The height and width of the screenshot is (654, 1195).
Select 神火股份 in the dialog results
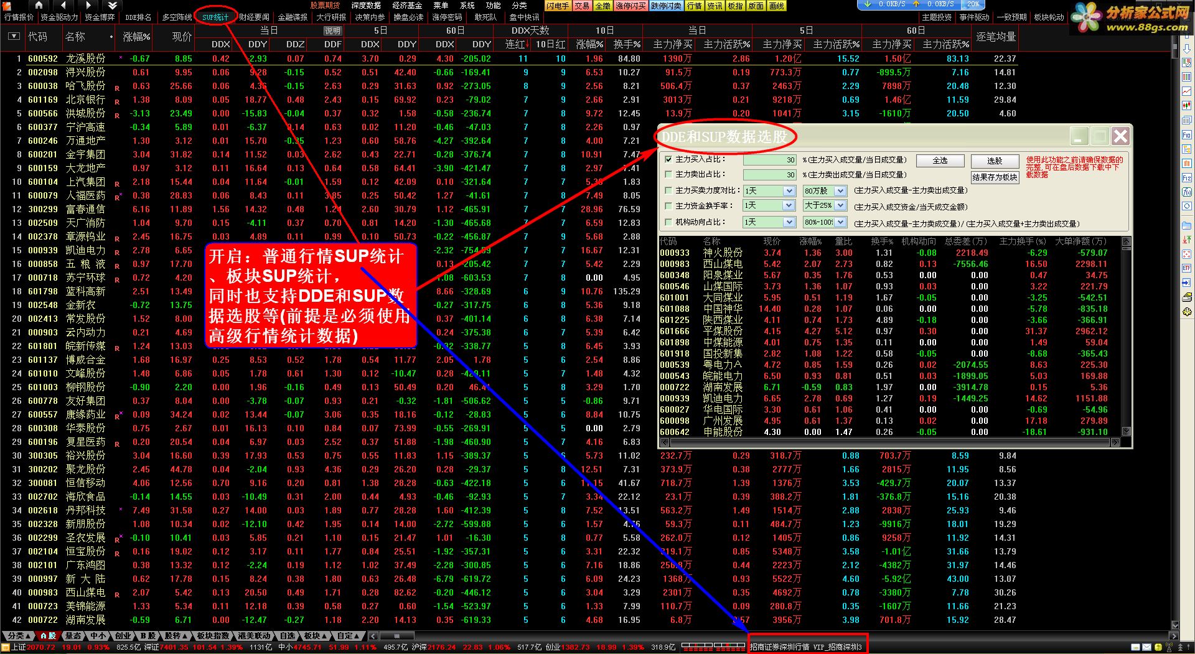[x=890, y=253]
